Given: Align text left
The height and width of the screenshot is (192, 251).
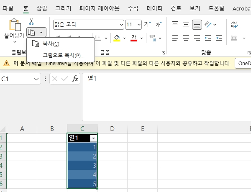Looking at the screenshot, I should tap(175, 38).
